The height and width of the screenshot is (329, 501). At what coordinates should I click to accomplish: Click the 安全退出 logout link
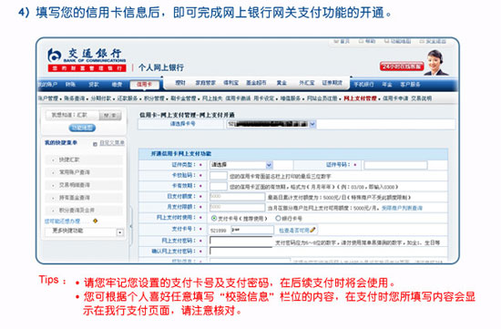[433, 41]
